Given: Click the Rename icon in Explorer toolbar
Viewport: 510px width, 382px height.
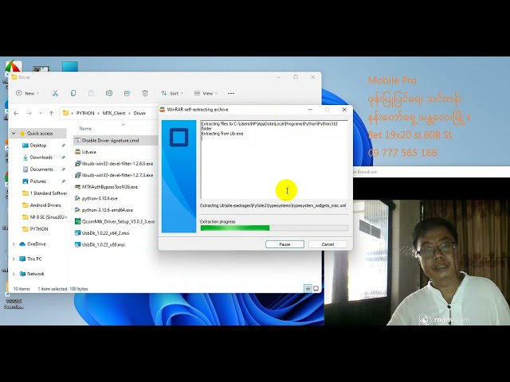Looking at the screenshot, I should 109,94.
